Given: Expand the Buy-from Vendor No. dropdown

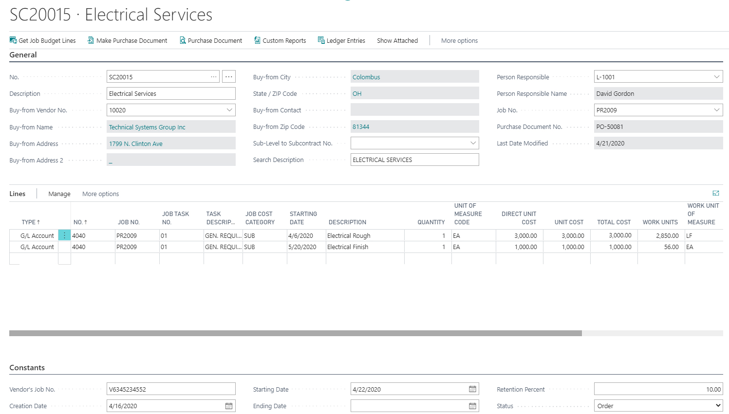Looking at the screenshot, I should (229, 110).
